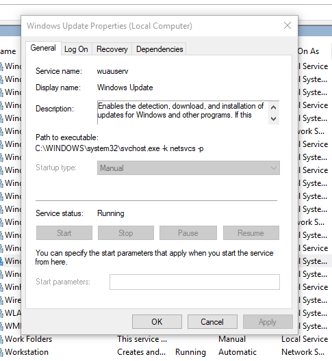Viewport: 332px width, 361px height.
Task: Click the Work Folders gear icon
Action: (x=1, y=340)
